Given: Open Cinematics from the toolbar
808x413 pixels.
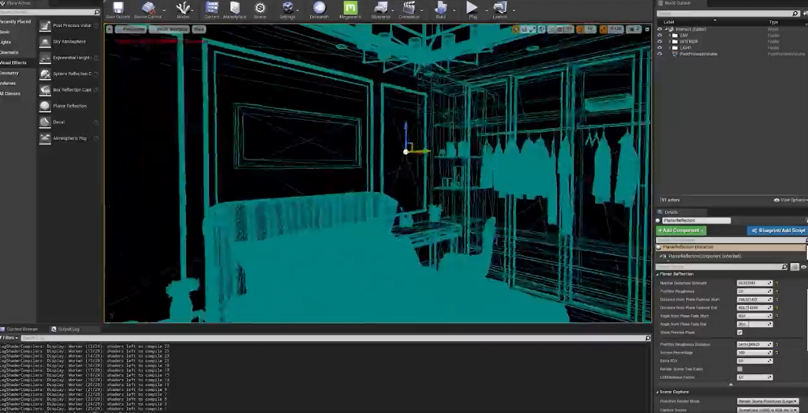Looking at the screenshot, I should pyautogui.click(x=409, y=9).
